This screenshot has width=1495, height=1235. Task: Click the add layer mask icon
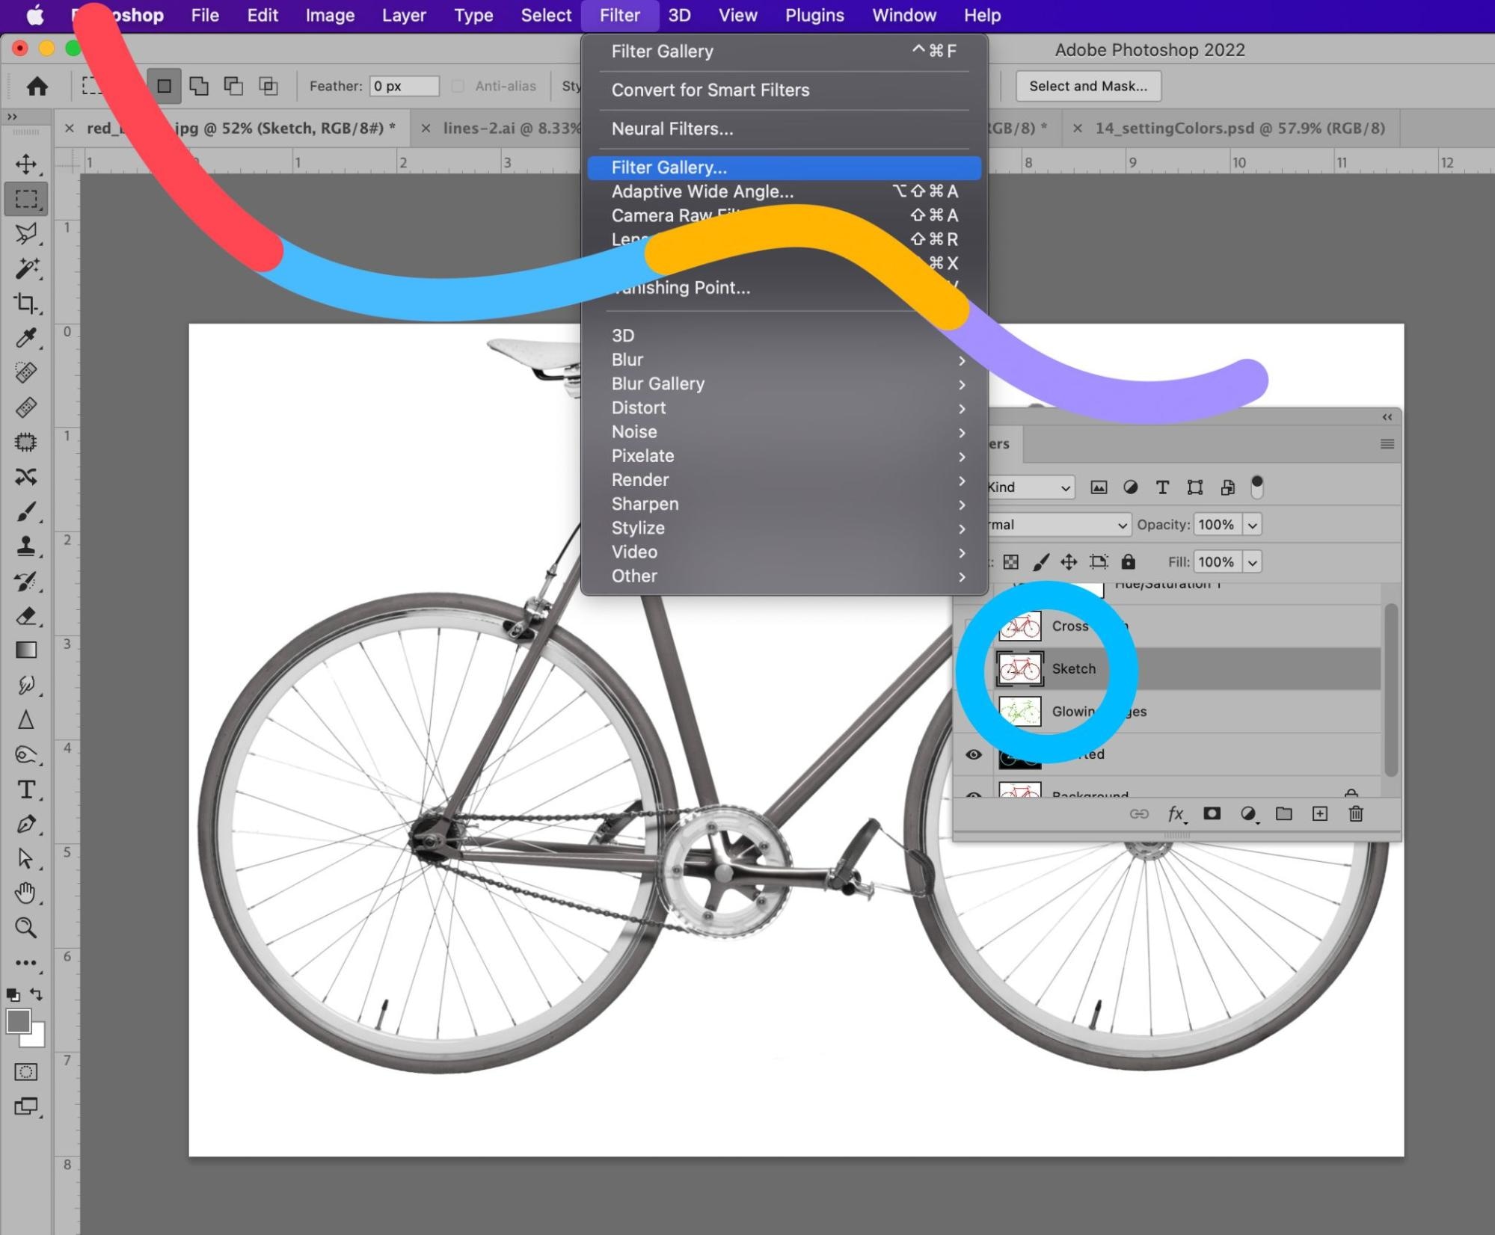coord(1212,813)
